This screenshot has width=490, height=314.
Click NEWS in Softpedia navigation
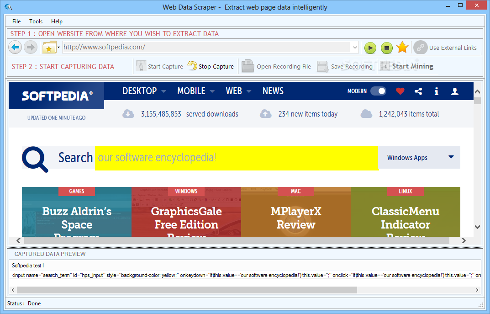tap(273, 91)
